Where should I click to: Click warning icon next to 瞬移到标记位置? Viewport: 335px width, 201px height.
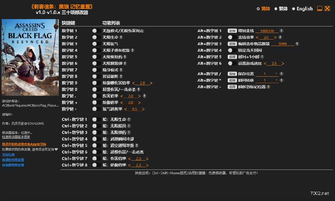(x=268, y=87)
